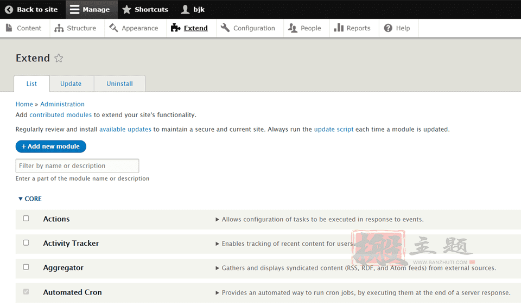Screen dimensions: 521x307
Task: Open the Content menu label
Action: [29, 28]
